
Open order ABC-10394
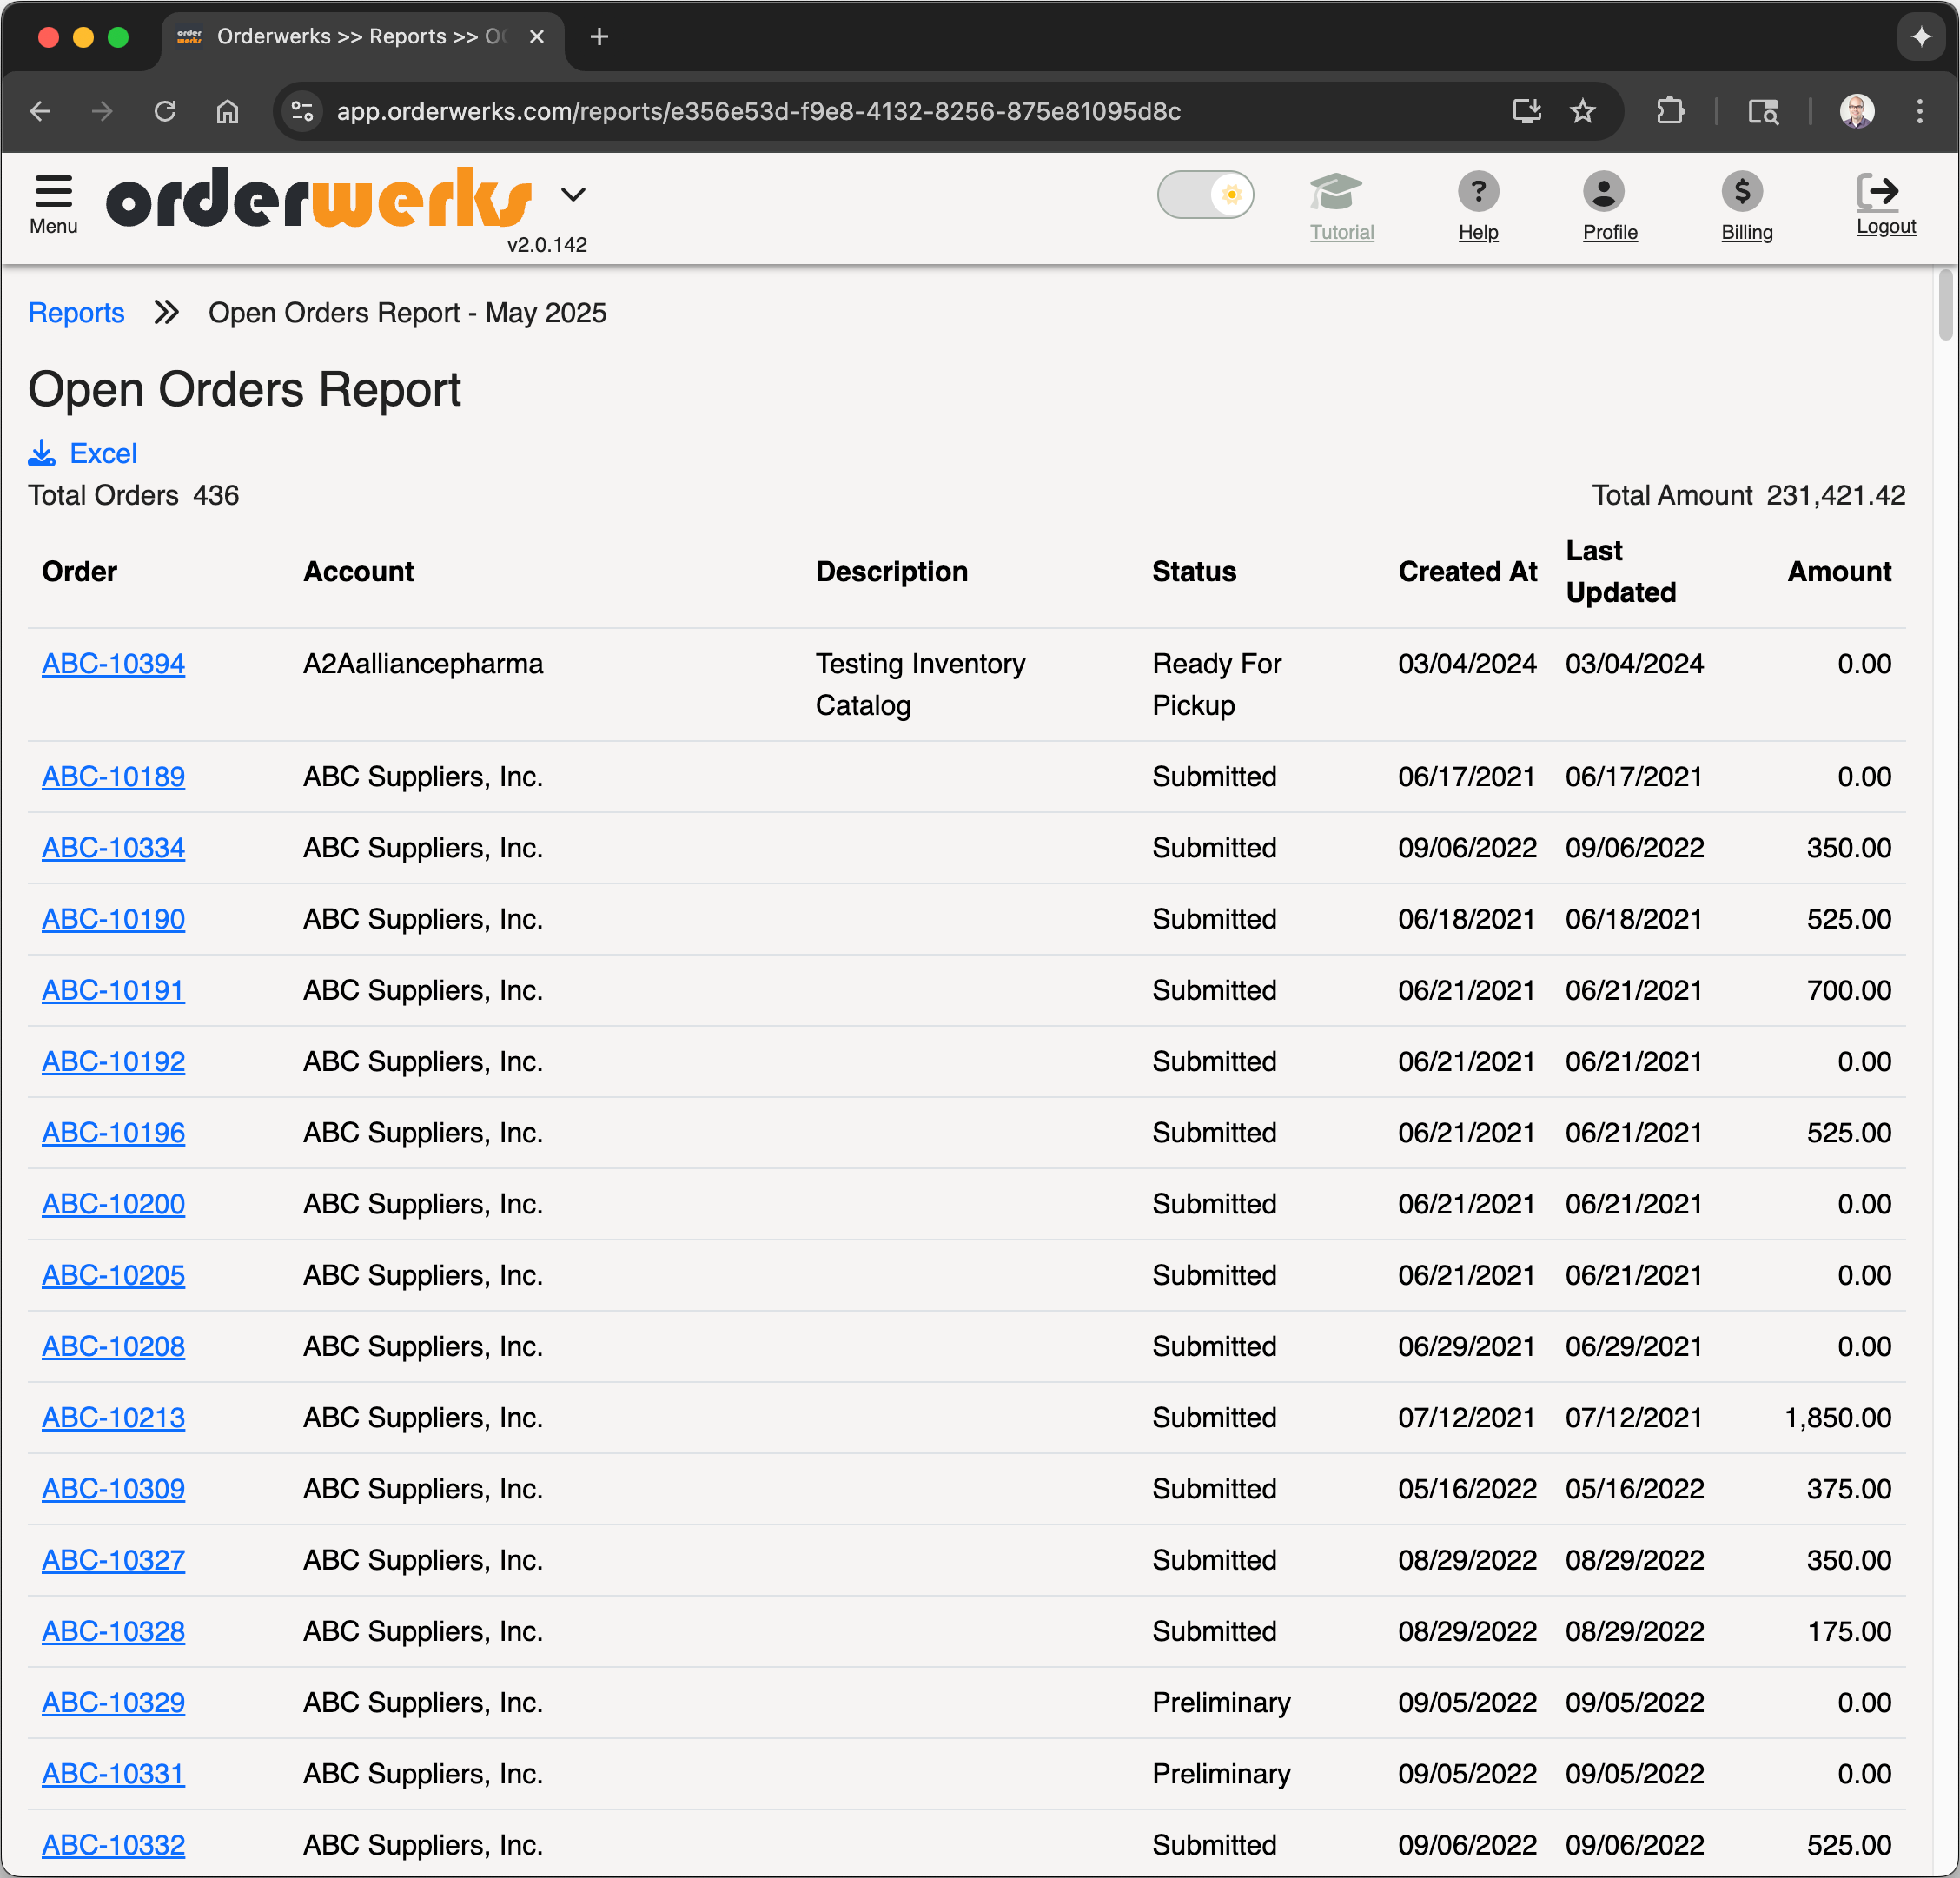113,663
